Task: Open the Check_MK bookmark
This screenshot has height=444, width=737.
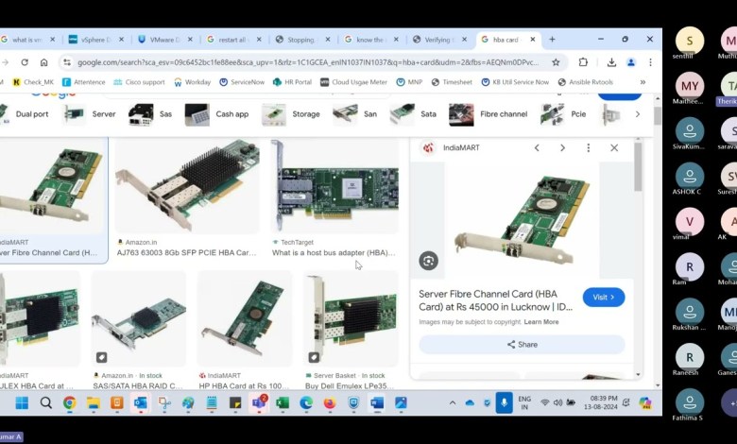Action: click(x=33, y=82)
